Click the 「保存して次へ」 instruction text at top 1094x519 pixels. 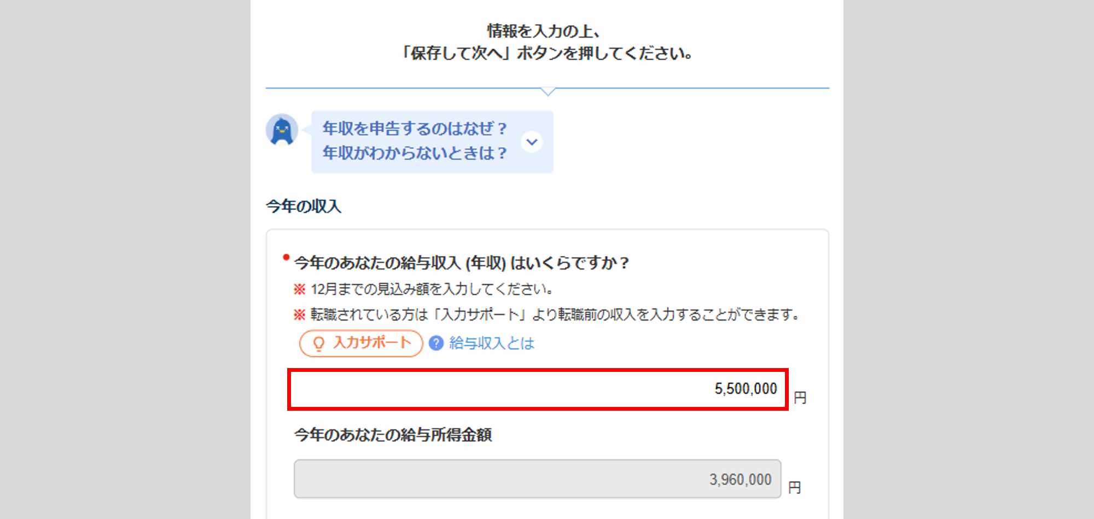click(547, 54)
